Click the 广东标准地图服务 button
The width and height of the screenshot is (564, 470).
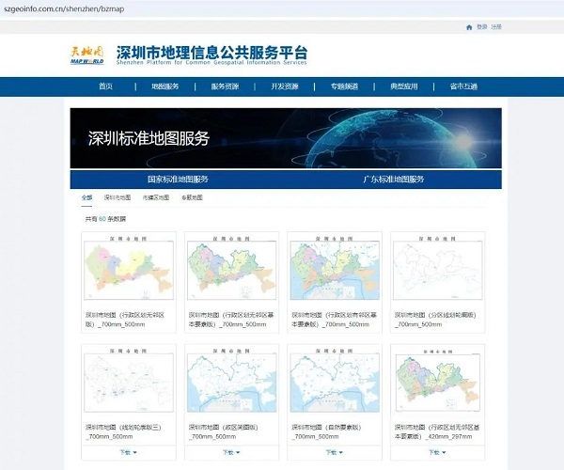click(394, 179)
